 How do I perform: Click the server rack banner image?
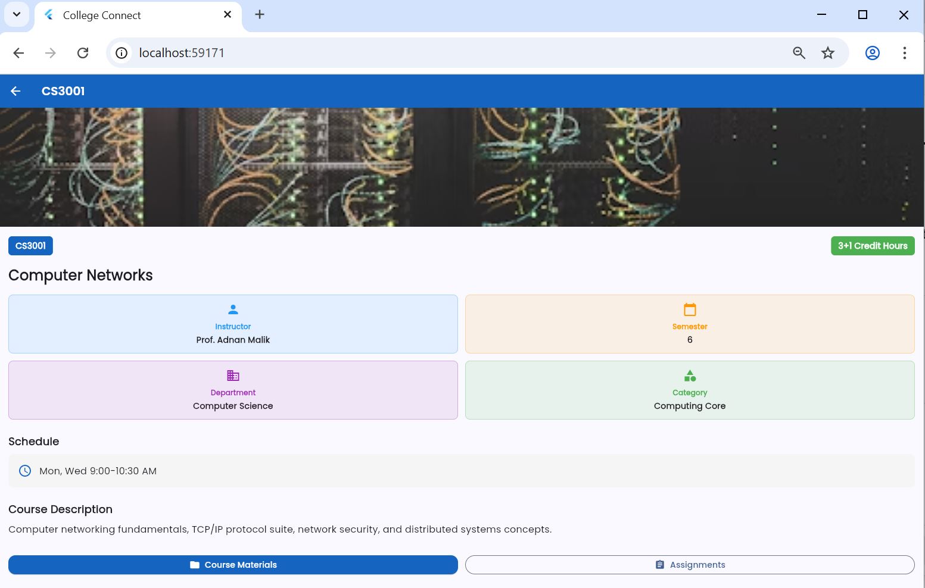pyautogui.click(x=462, y=167)
